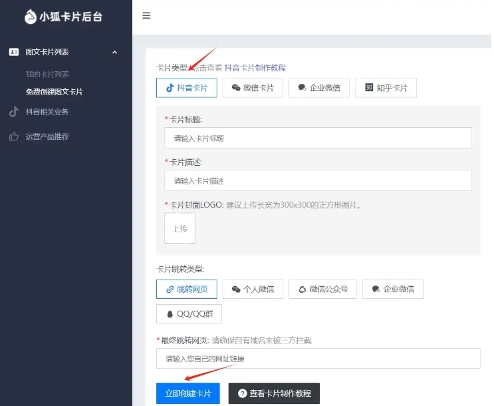Choose QQ/QQ群 as jump type
Viewport: 494px width, 406px height.
[189, 314]
